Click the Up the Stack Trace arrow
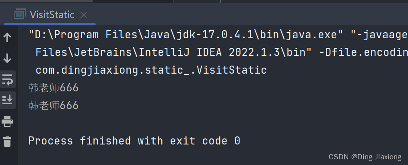 pyautogui.click(x=7, y=38)
